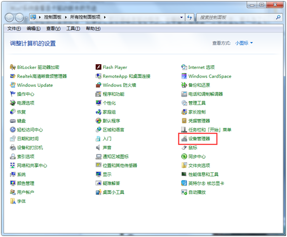Click the 声音 speaker icon
This screenshot has width=287, height=237.
pos(98,148)
